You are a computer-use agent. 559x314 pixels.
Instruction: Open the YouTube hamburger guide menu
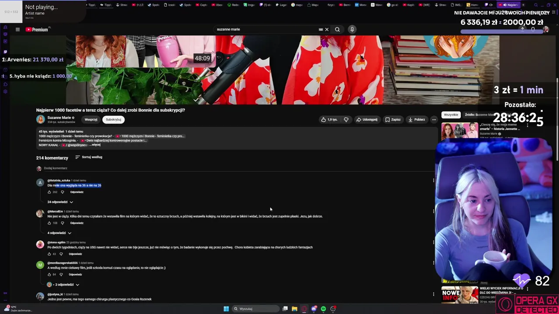[17, 30]
